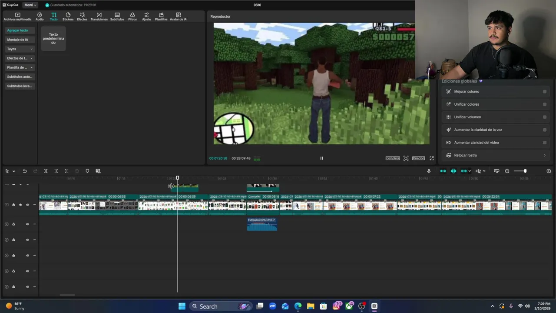
Task: Click the preview zoom scan icon
Action: pyautogui.click(x=406, y=158)
